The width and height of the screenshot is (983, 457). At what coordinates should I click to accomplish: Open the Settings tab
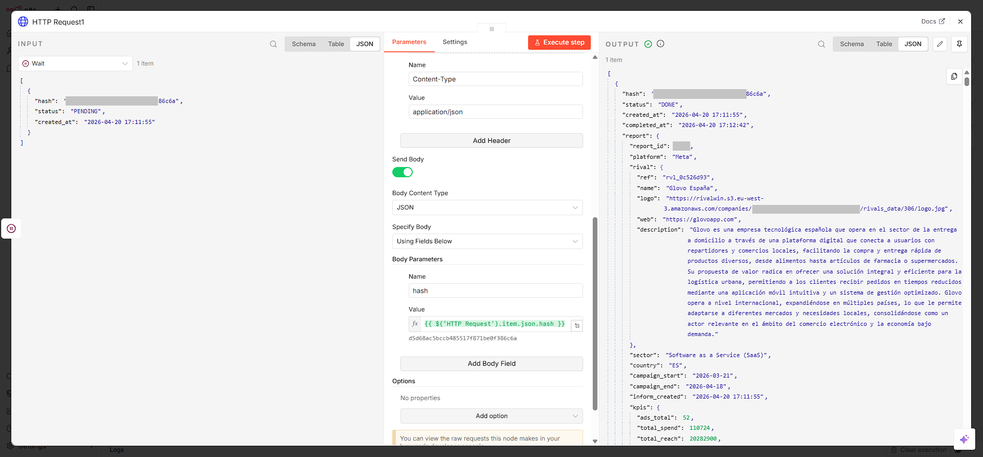(455, 42)
